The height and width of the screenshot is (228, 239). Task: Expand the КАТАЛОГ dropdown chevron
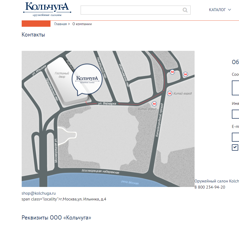pyautogui.click(x=229, y=10)
